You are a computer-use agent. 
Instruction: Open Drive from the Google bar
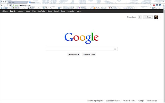click(x=63, y=11)
